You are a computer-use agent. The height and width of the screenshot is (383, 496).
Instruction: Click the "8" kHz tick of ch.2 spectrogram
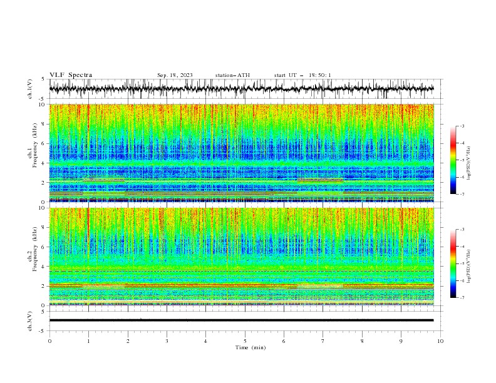click(x=44, y=228)
